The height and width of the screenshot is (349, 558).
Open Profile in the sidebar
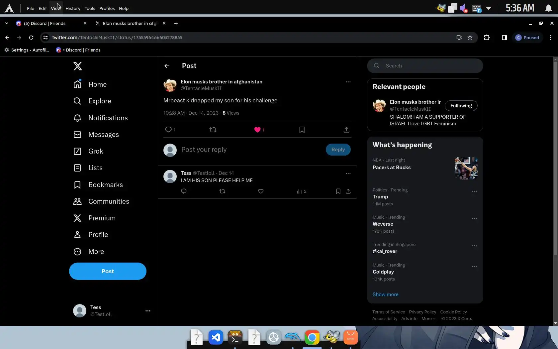[x=90, y=235]
